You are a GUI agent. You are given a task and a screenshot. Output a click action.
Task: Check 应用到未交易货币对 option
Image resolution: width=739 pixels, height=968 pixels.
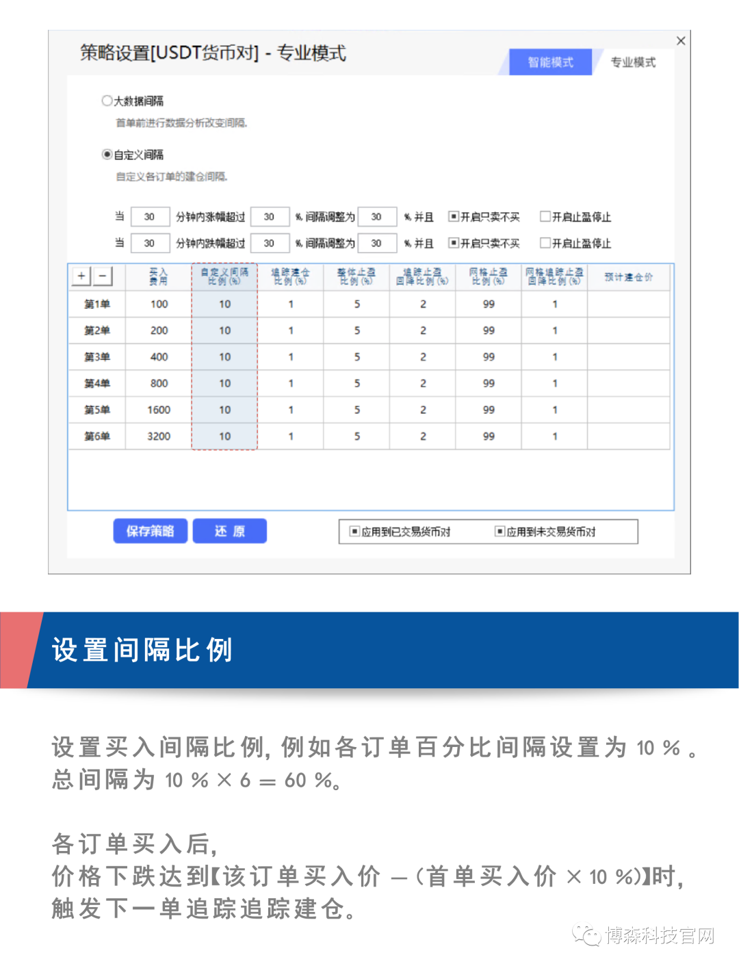tap(500, 532)
